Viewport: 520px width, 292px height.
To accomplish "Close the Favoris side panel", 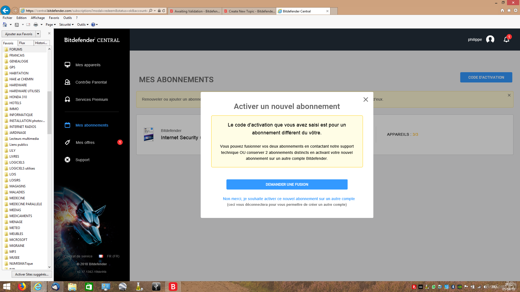I will click(x=49, y=33).
